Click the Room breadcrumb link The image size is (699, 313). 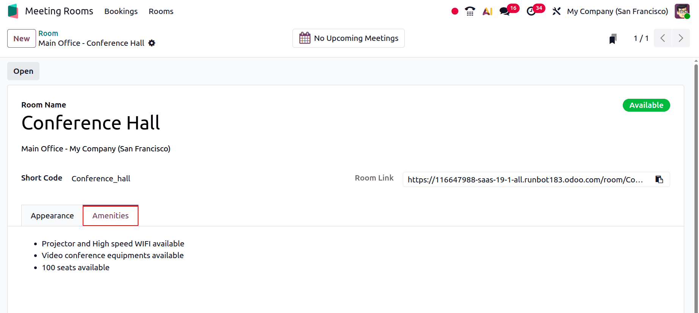[48, 33]
